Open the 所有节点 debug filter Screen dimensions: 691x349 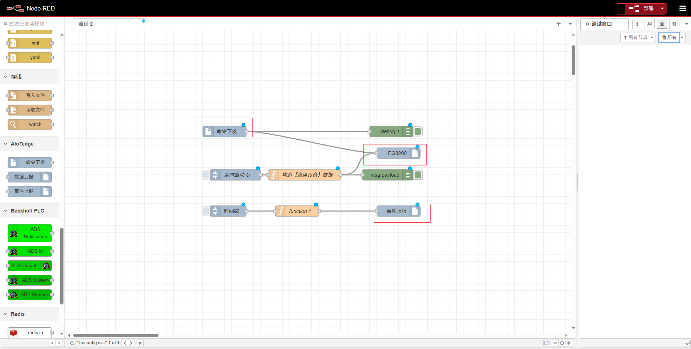638,37
